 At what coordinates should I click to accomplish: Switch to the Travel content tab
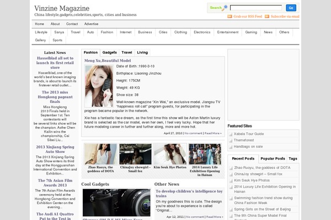point(127,53)
